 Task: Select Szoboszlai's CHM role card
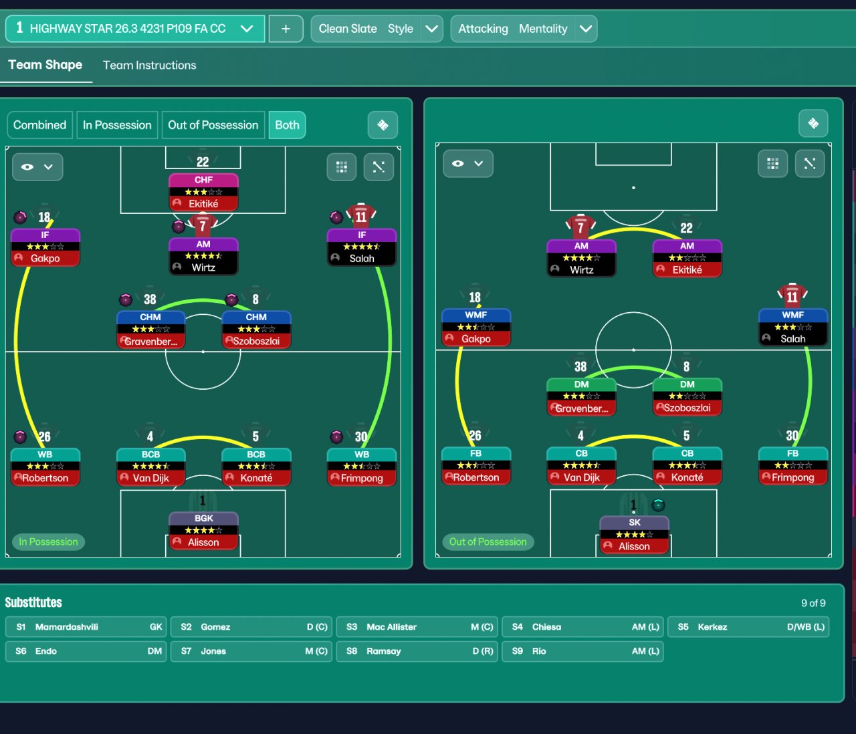[x=256, y=330]
